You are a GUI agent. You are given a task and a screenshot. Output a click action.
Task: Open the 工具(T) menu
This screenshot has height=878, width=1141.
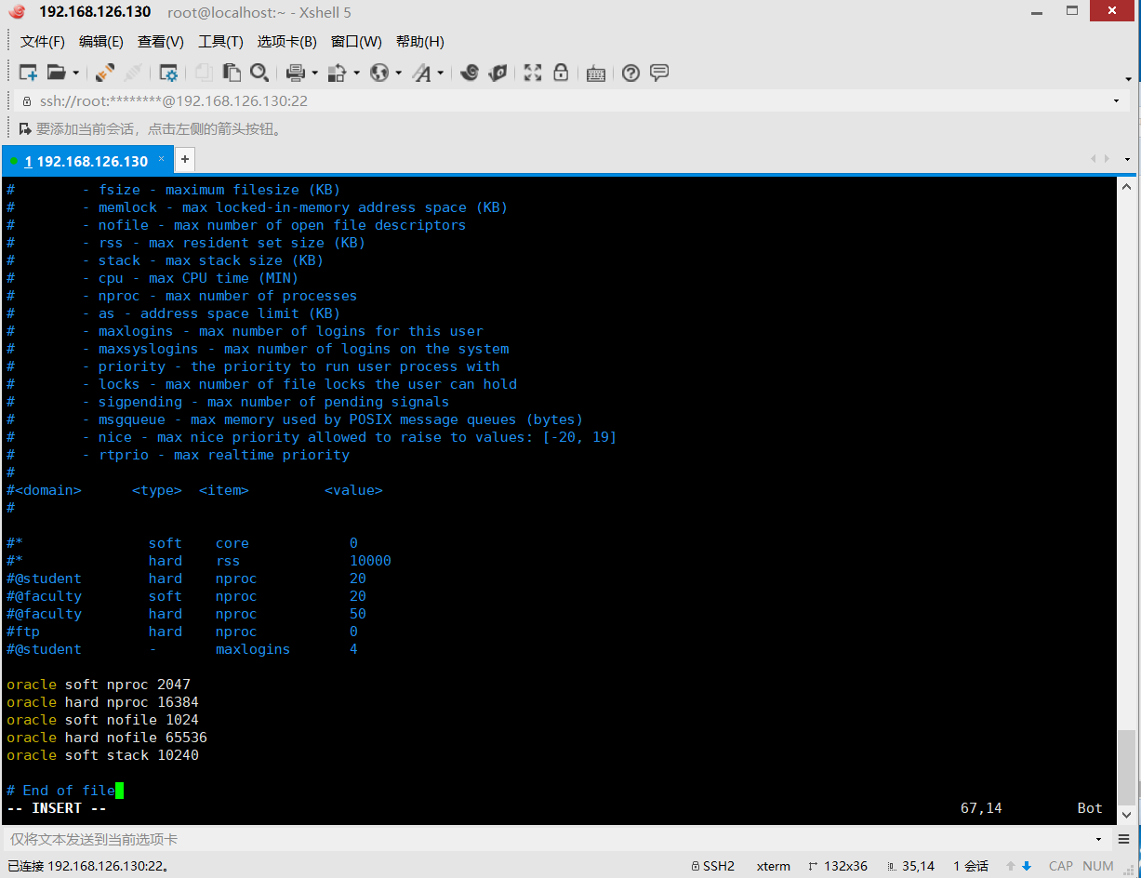coord(220,42)
